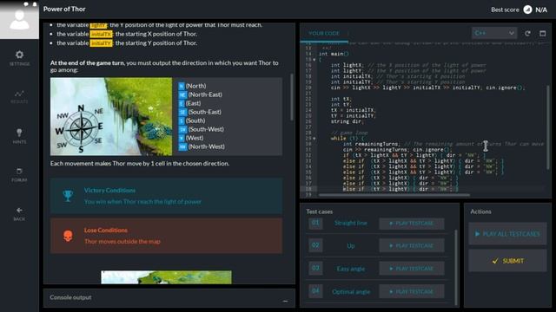Click the Best score gauge icon

pyautogui.click(x=527, y=10)
